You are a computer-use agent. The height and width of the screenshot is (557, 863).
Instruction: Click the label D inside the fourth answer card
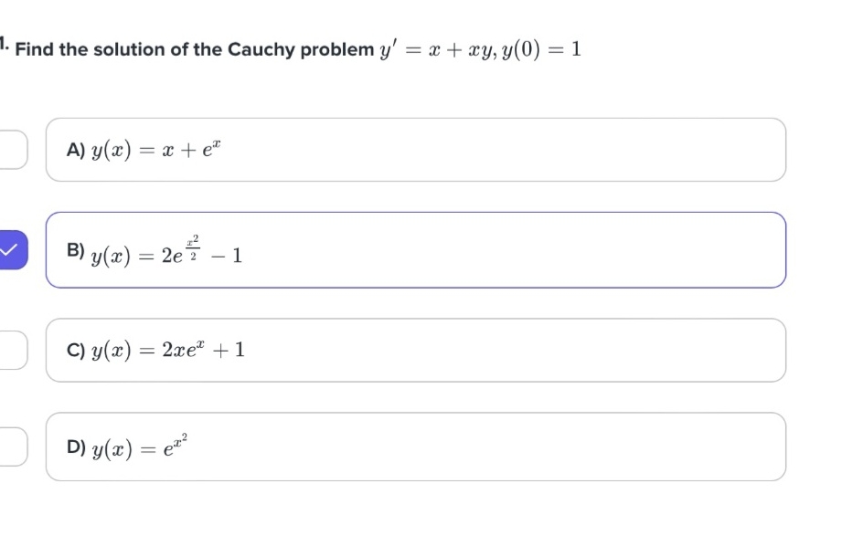coord(75,445)
